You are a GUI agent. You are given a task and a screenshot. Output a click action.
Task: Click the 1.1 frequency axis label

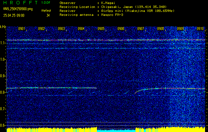(x=3, y=43)
